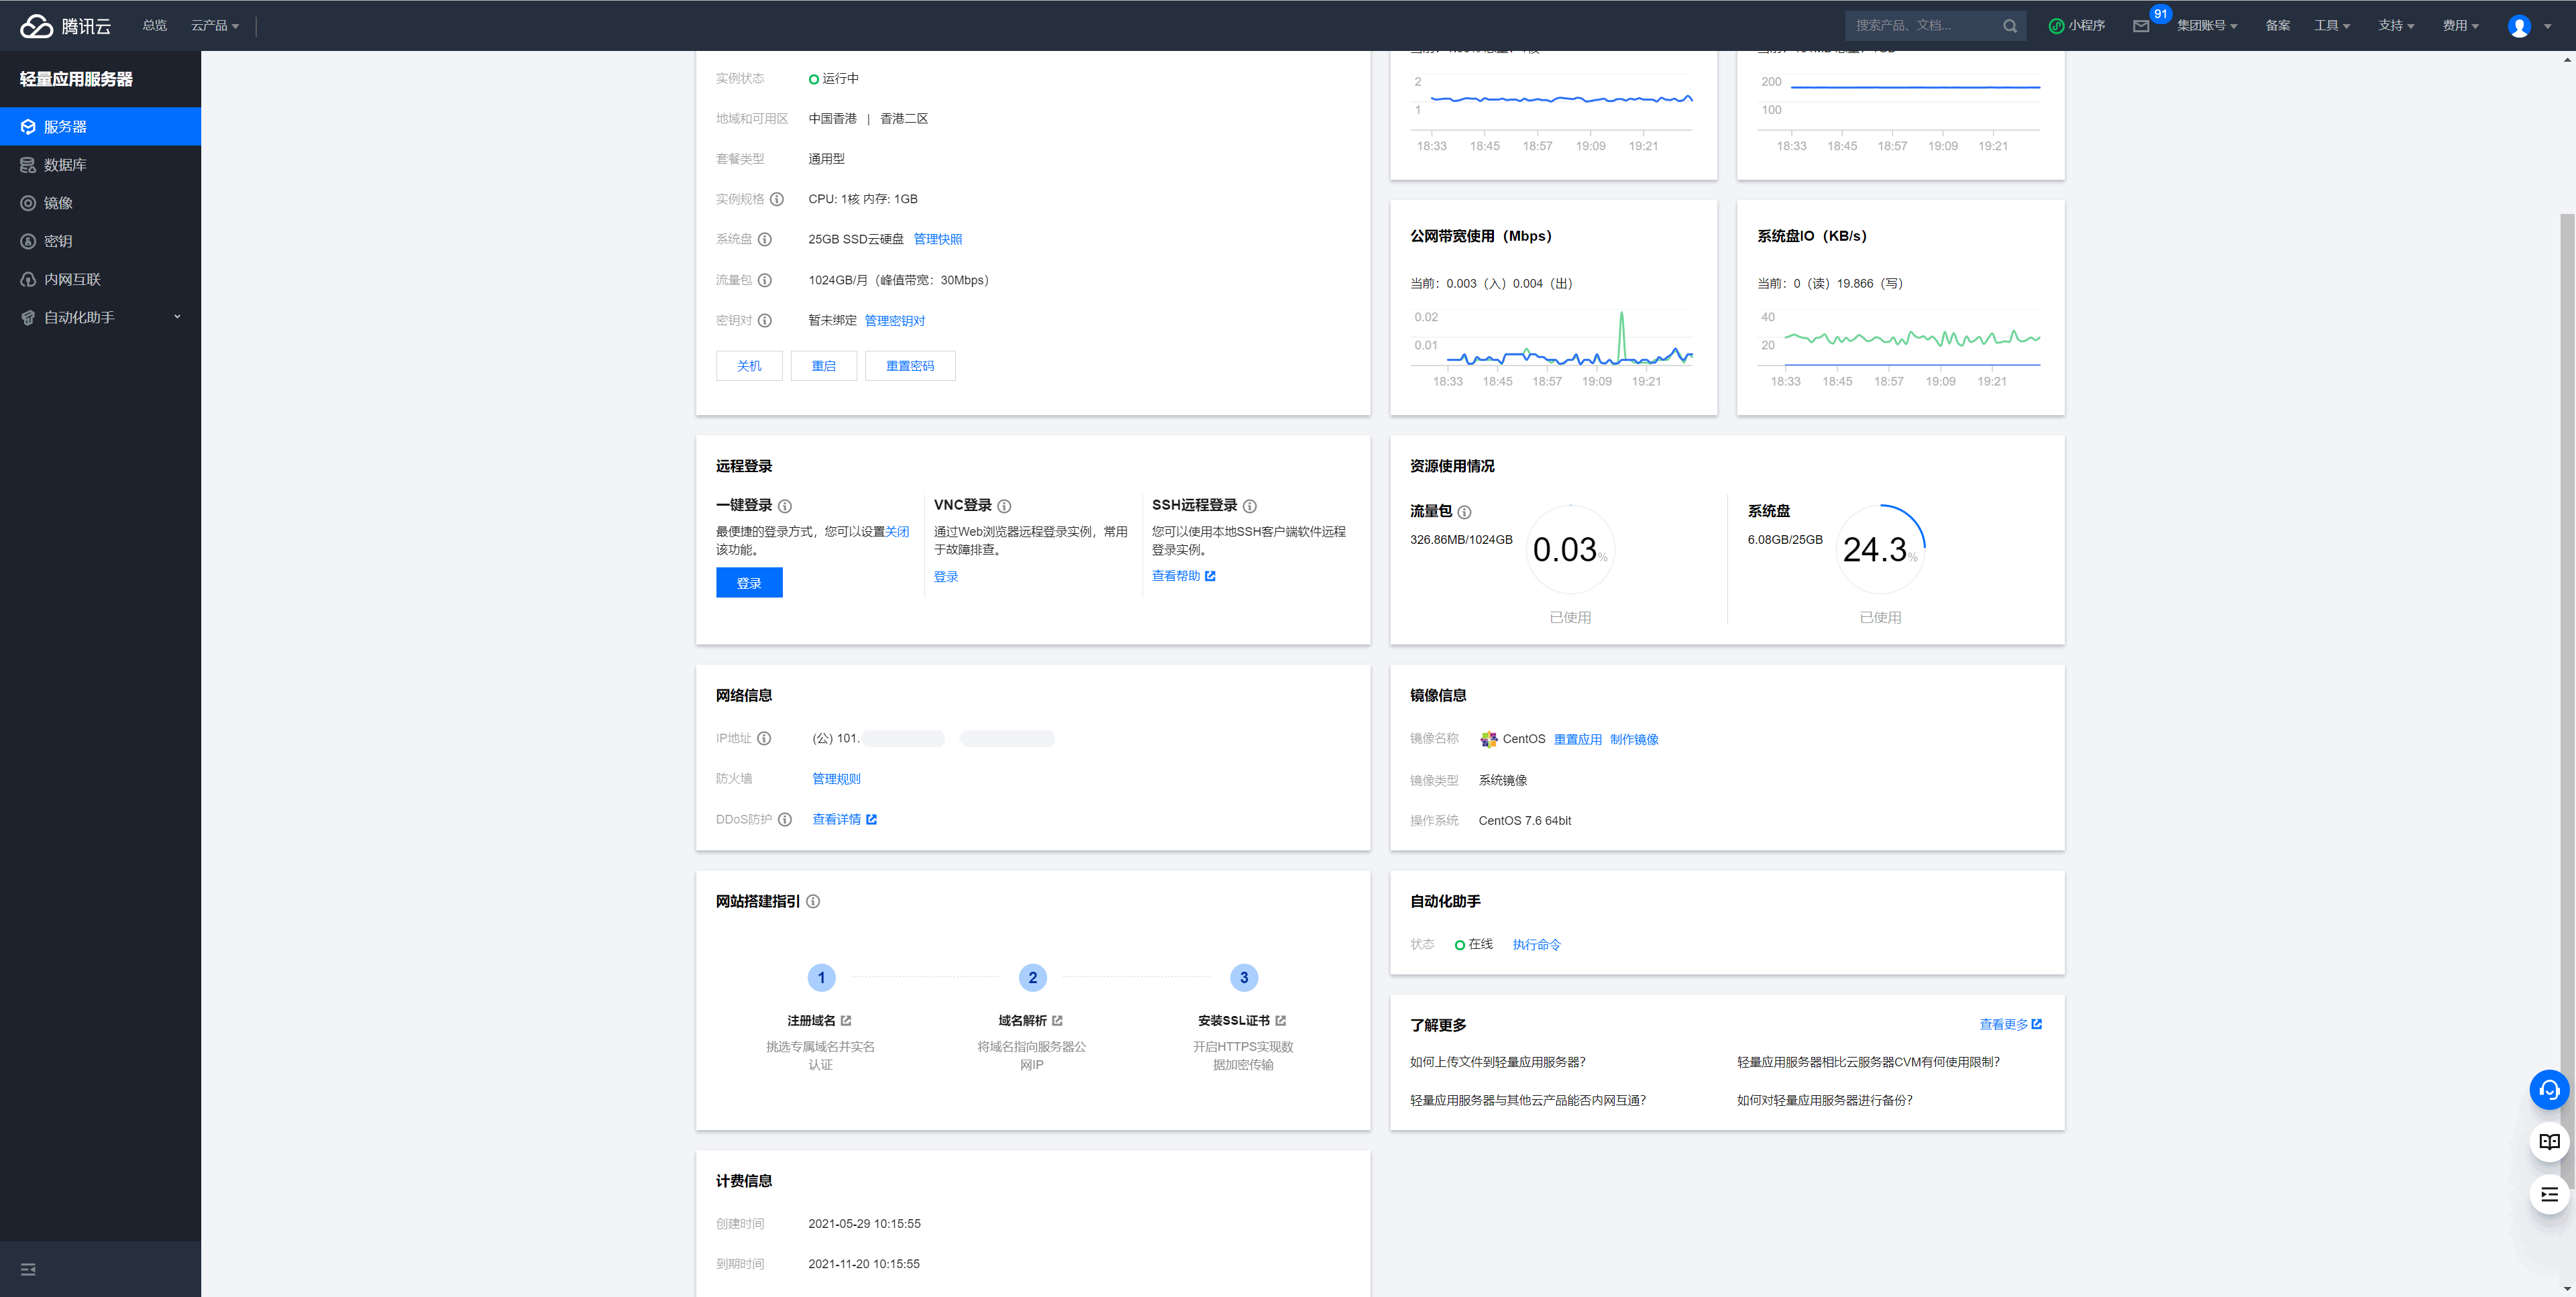Open 如何上传文件到轻量应用服务器 help article
2576x1297 pixels.
pyautogui.click(x=1497, y=1062)
